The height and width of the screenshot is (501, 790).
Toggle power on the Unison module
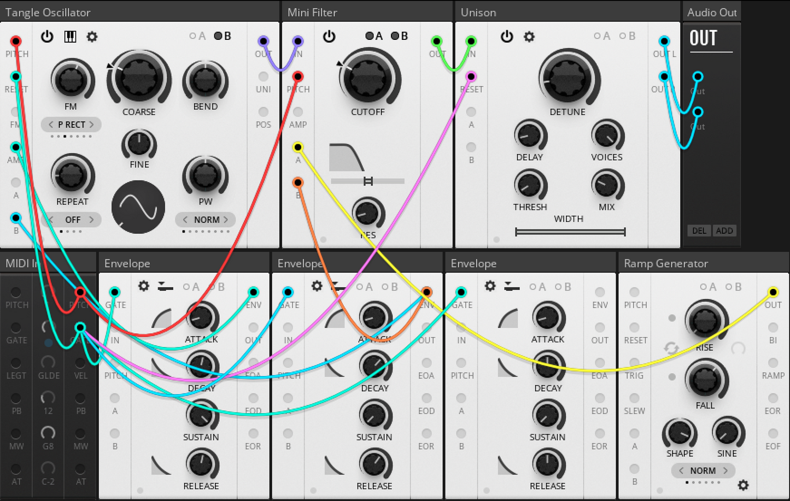(x=507, y=37)
